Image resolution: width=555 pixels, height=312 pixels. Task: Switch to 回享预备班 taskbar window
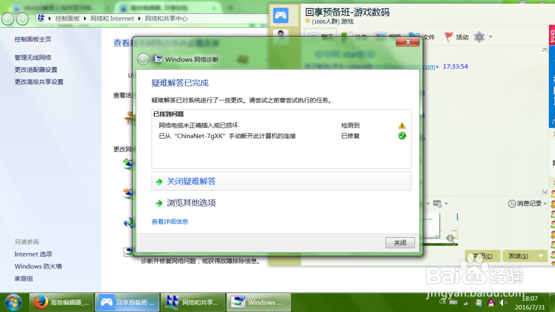point(127,303)
